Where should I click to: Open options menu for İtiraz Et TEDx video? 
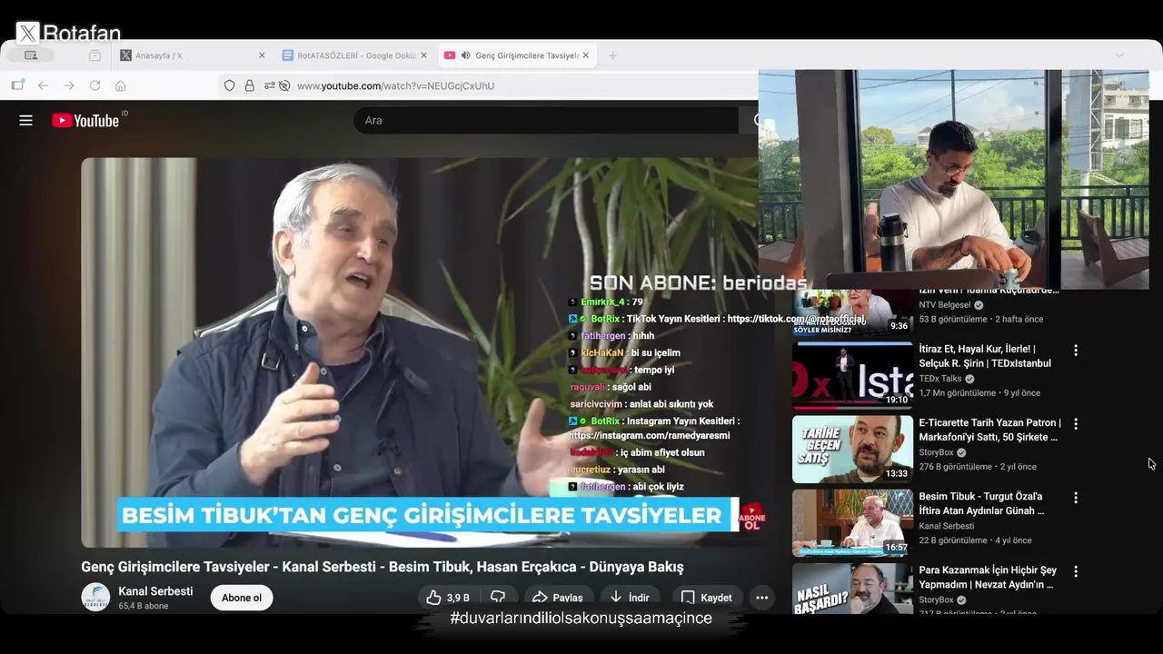point(1076,351)
